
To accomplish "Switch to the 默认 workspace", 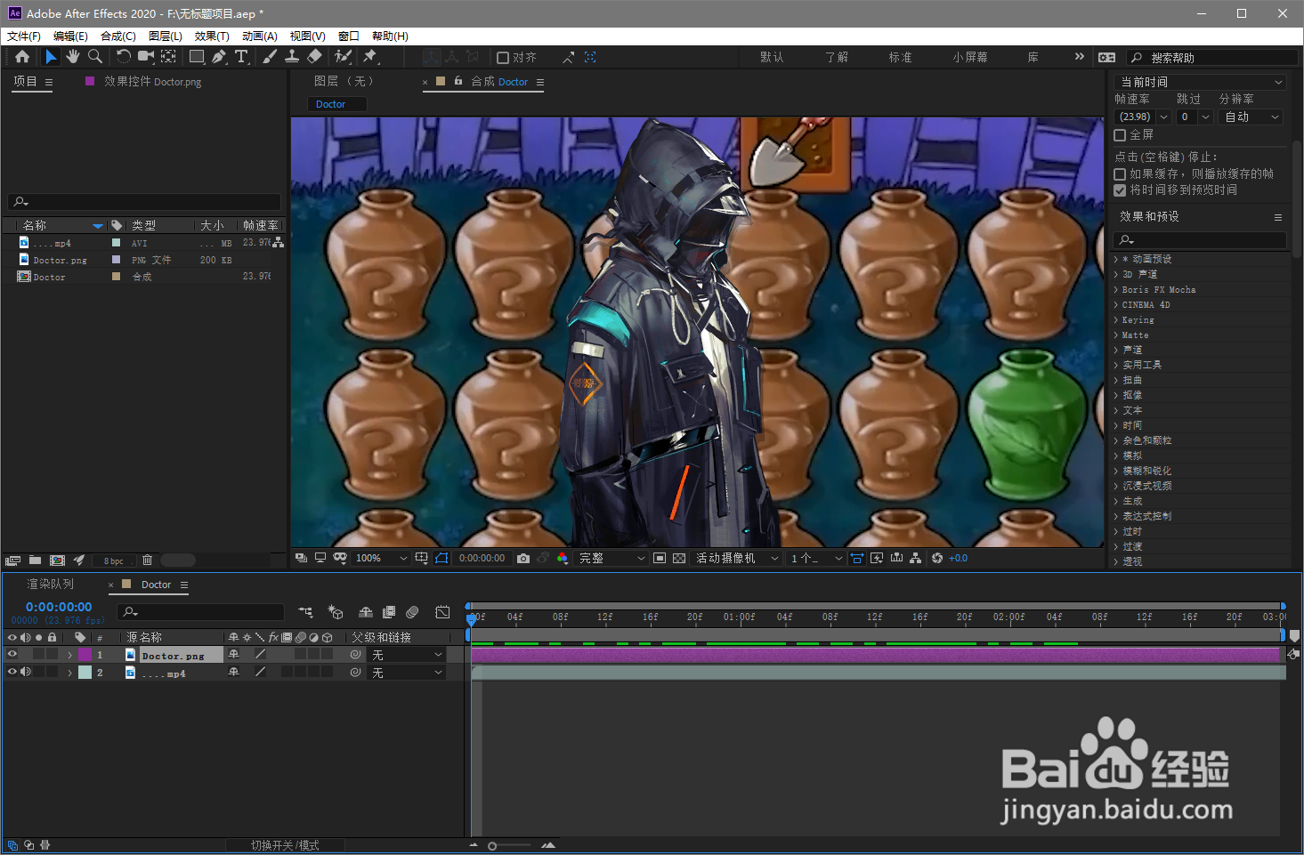I will [772, 58].
